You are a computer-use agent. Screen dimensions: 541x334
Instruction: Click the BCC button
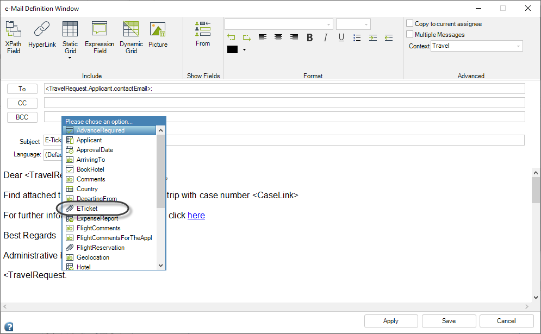coord(22,117)
